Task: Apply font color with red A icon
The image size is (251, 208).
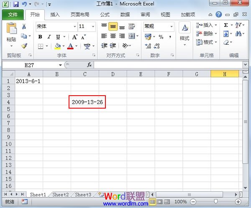Action: point(70,46)
